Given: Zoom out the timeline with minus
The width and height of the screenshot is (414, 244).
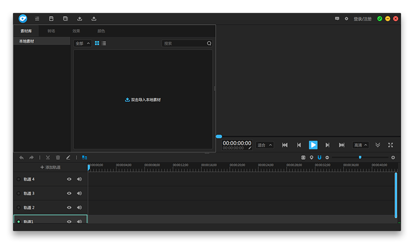Looking at the screenshot, I should (327, 158).
